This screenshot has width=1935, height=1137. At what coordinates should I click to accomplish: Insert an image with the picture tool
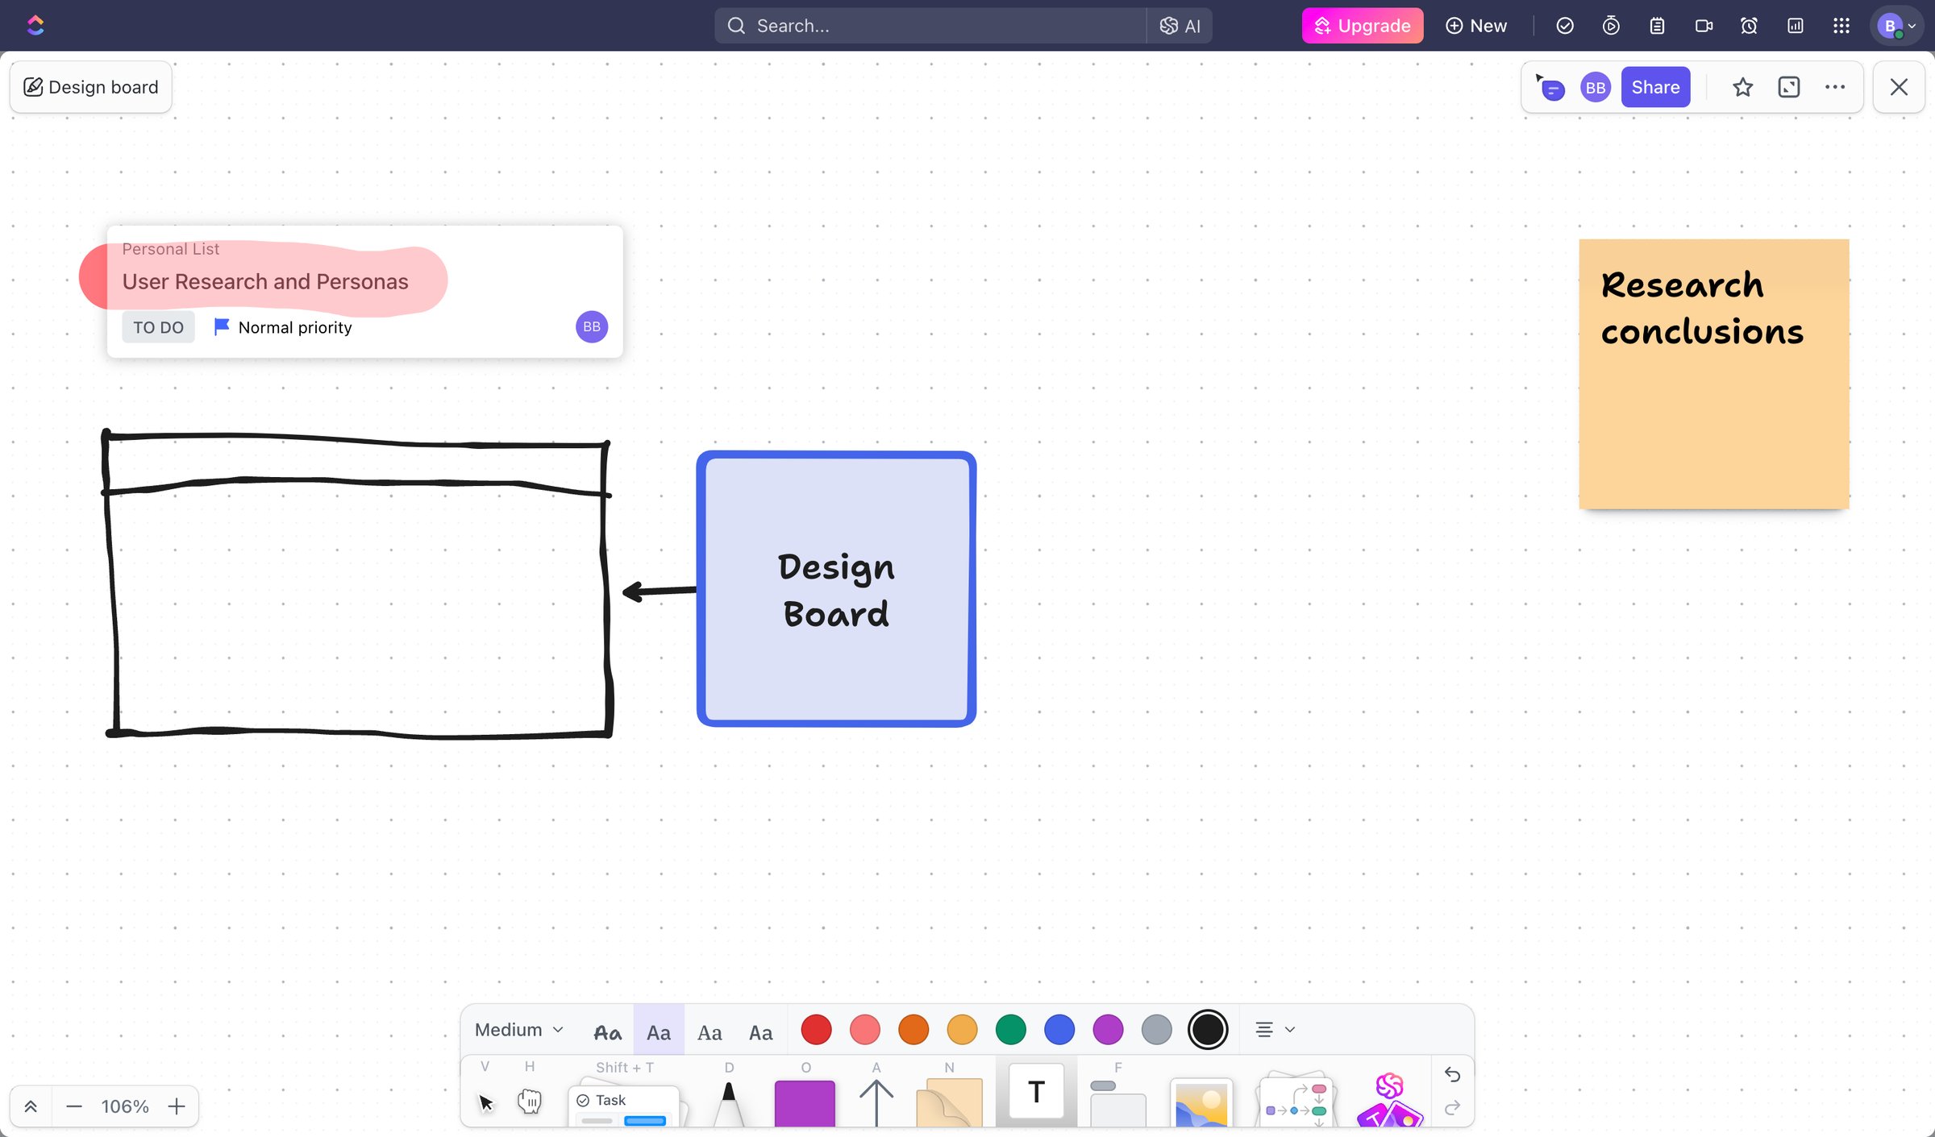click(x=1201, y=1103)
